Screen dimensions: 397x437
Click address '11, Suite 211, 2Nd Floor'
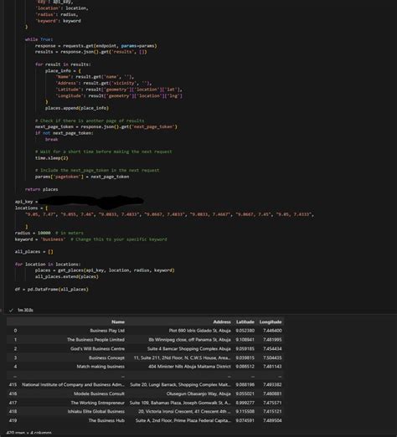[183, 357]
